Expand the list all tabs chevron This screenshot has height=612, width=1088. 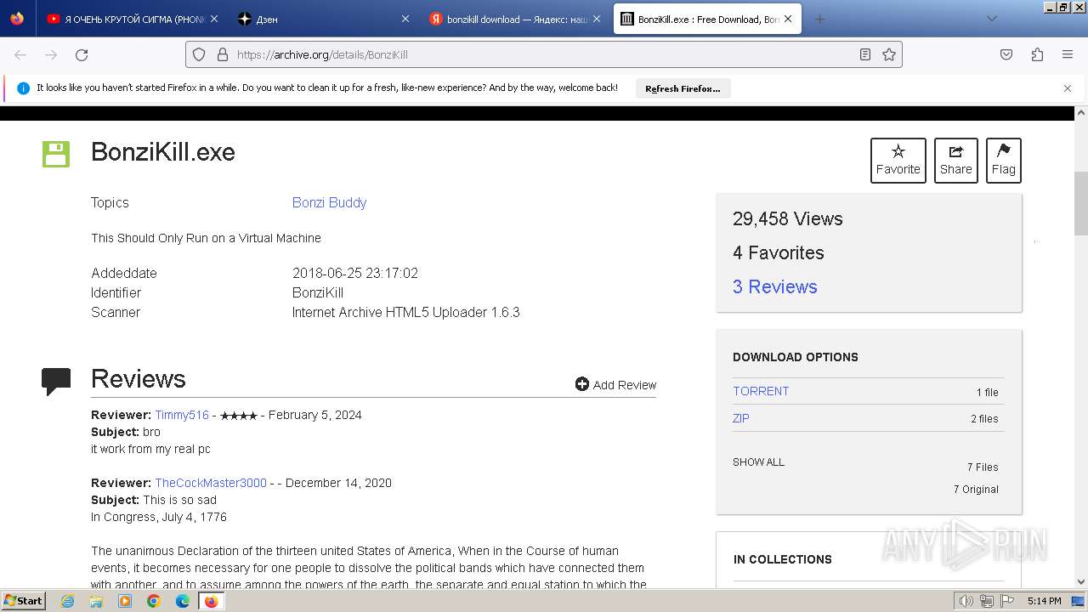992,19
